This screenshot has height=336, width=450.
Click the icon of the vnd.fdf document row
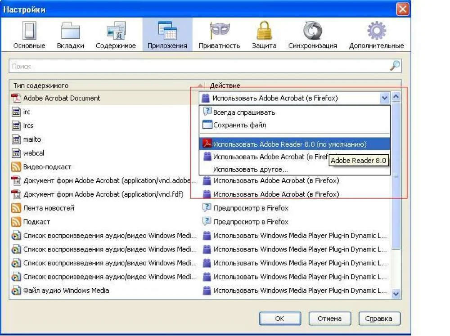click(16, 195)
